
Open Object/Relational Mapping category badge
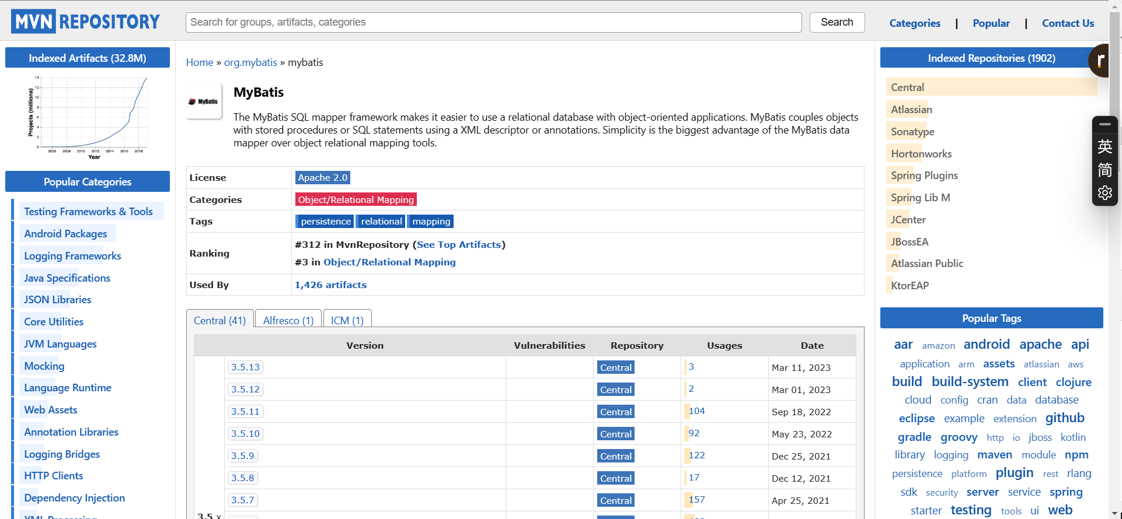356,199
